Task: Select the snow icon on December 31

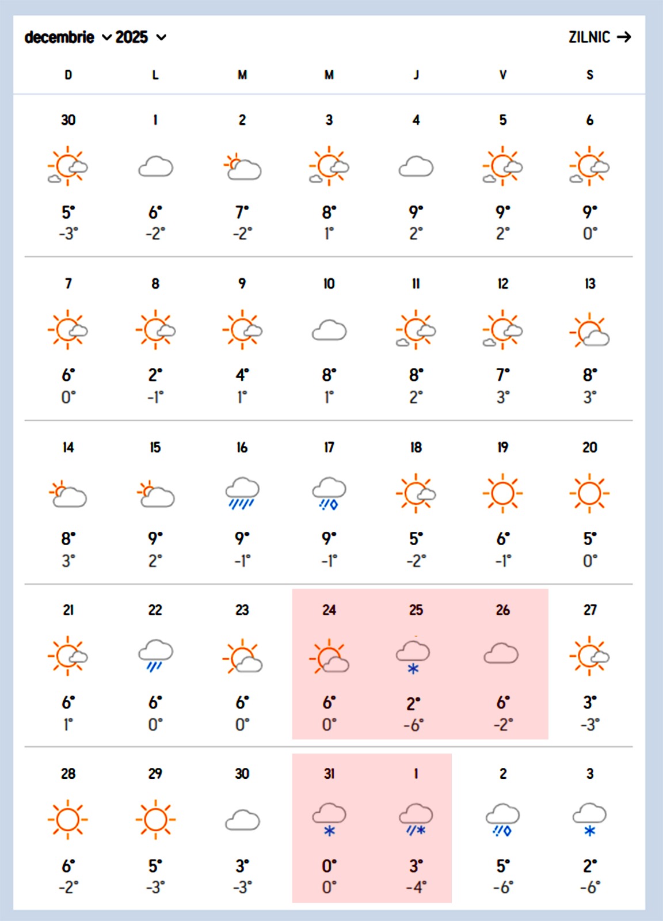Action: point(329,820)
